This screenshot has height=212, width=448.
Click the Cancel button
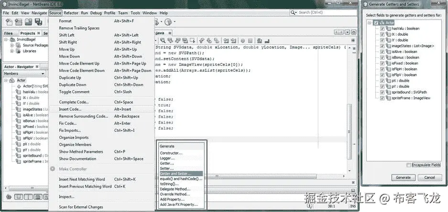pos(429,178)
